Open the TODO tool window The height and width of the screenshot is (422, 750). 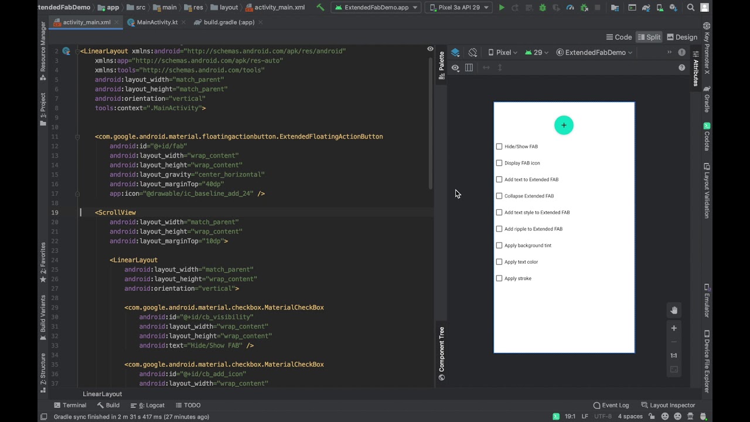pyautogui.click(x=187, y=405)
